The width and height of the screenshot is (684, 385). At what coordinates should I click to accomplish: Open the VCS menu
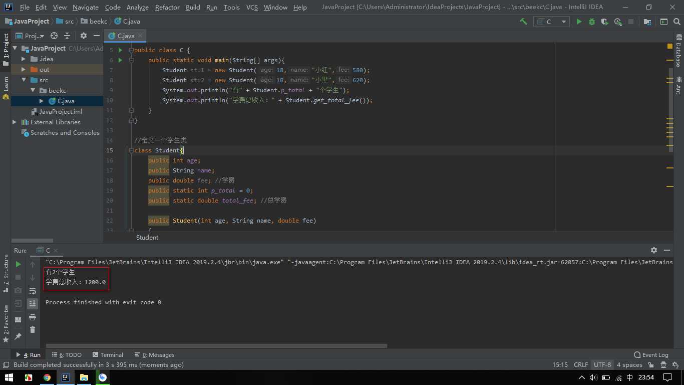tap(252, 7)
